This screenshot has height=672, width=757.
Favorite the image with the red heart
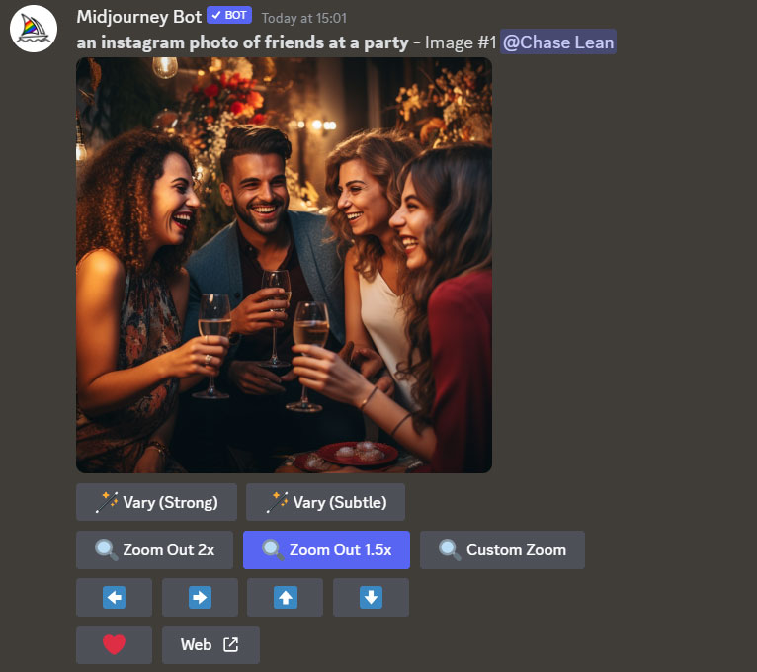tap(115, 644)
